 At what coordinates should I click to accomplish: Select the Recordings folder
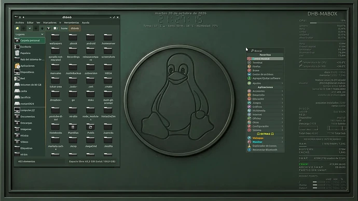pos(73,53)
